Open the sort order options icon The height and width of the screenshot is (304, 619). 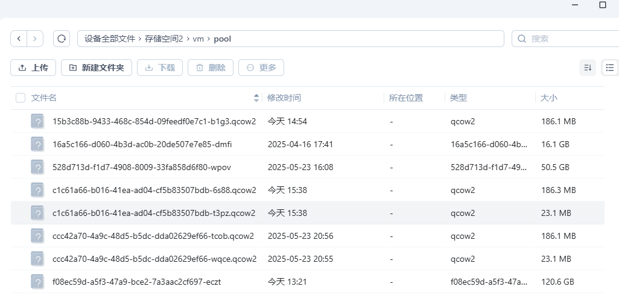pyautogui.click(x=587, y=68)
